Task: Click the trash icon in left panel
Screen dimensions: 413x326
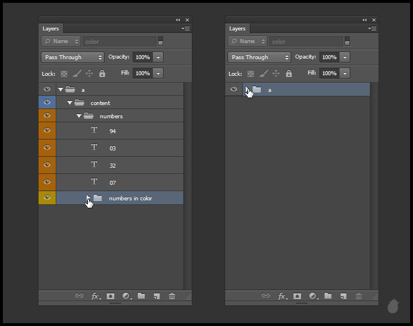Action: 172,296
